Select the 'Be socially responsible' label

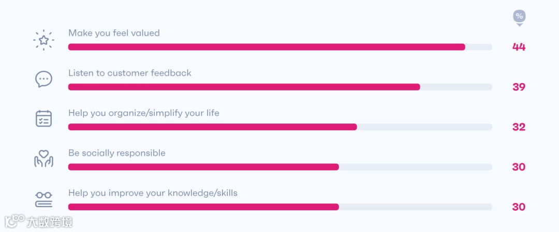point(117,153)
